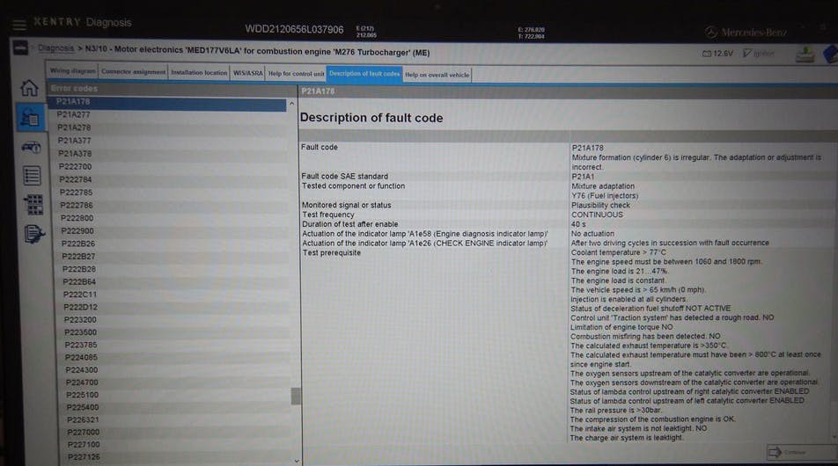
Task: Open the WIS/ASRA tab
Action: point(248,73)
